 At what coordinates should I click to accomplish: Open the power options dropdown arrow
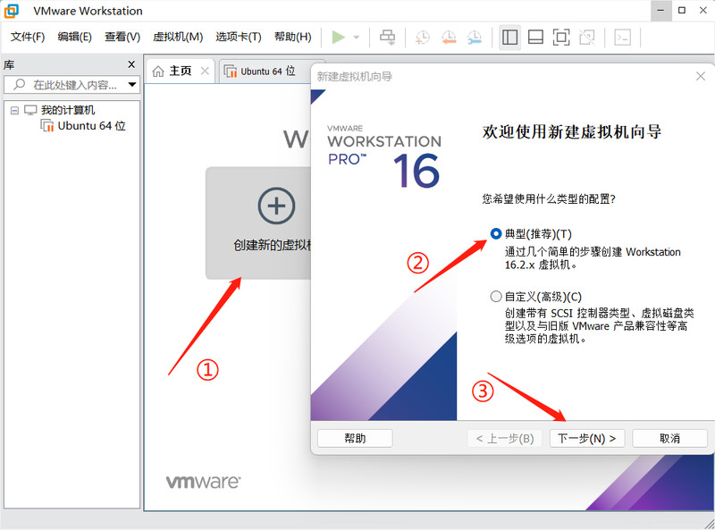pyautogui.click(x=357, y=38)
